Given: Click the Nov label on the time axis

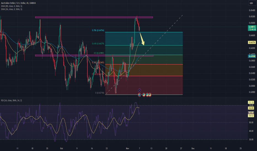Looking at the screenshot, I should pos(127,148).
